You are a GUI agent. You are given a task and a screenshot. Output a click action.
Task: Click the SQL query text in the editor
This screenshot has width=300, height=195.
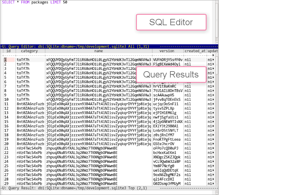tap(35, 3)
